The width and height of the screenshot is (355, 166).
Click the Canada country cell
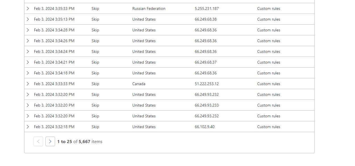[139, 84]
